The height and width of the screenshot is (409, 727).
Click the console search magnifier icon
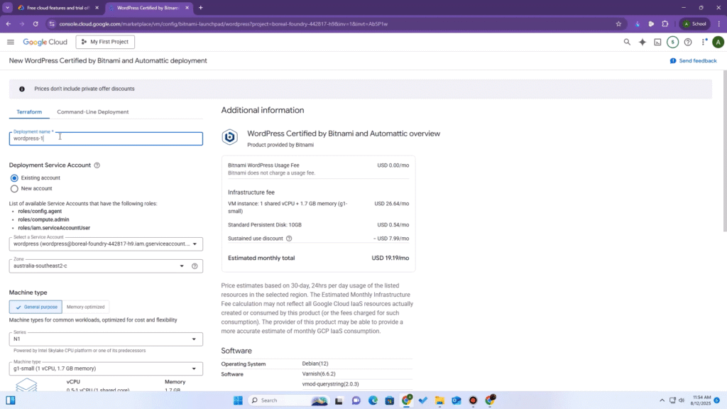coord(627,42)
